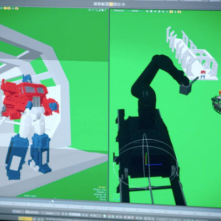Click the small camera cube at arm tip
The height and width of the screenshot is (221, 221).
pos(186,89)
